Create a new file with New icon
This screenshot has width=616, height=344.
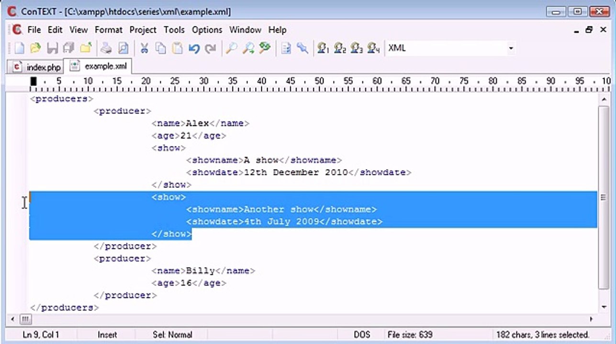(x=19, y=48)
